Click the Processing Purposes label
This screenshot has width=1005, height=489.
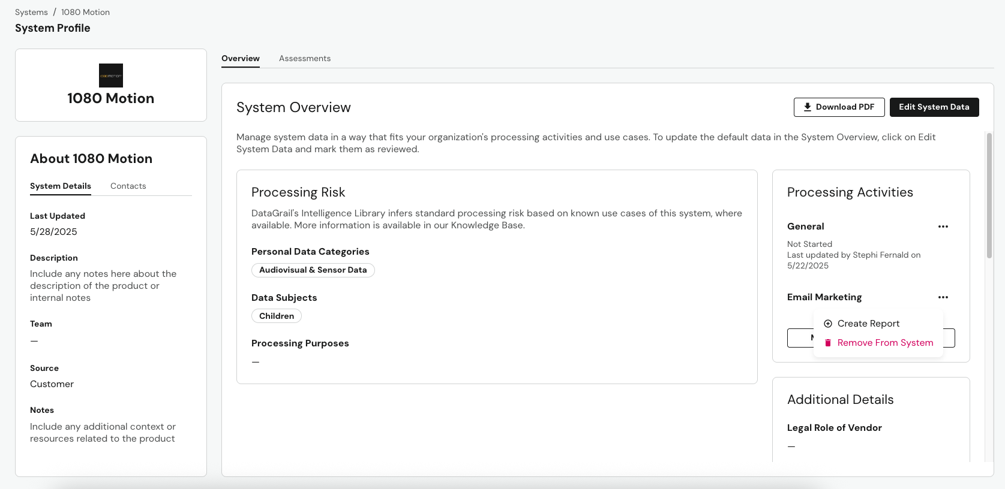[x=300, y=343]
